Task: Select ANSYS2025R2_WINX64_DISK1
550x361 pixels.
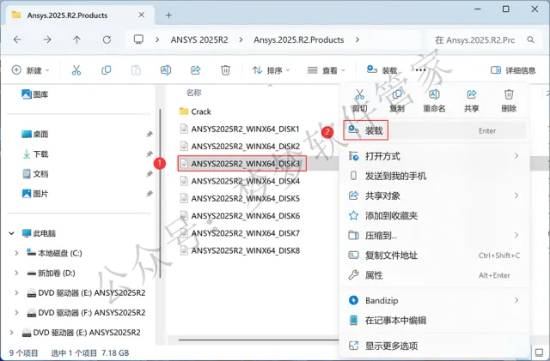Action: (x=240, y=129)
